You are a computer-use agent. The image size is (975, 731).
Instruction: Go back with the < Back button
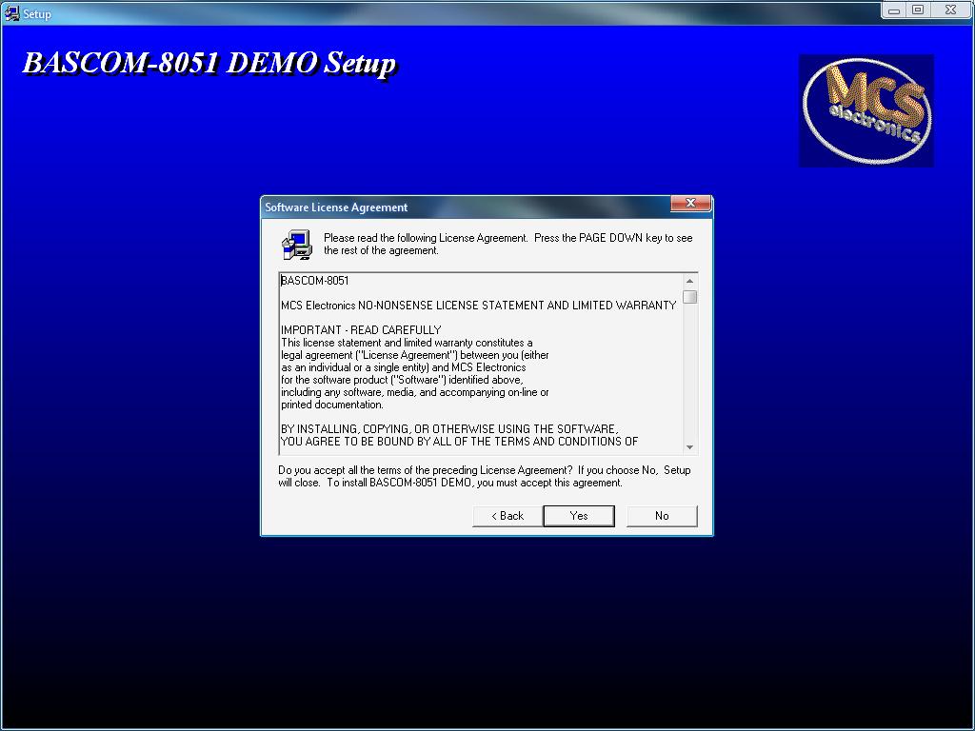click(x=507, y=516)
